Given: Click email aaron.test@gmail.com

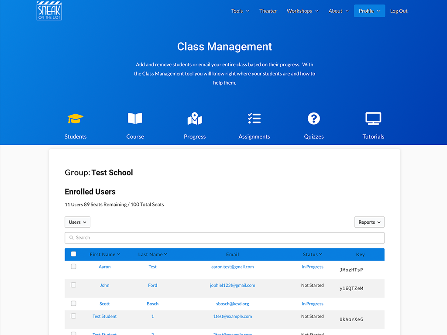Looking at the screenshot, I should pos(232,267).
